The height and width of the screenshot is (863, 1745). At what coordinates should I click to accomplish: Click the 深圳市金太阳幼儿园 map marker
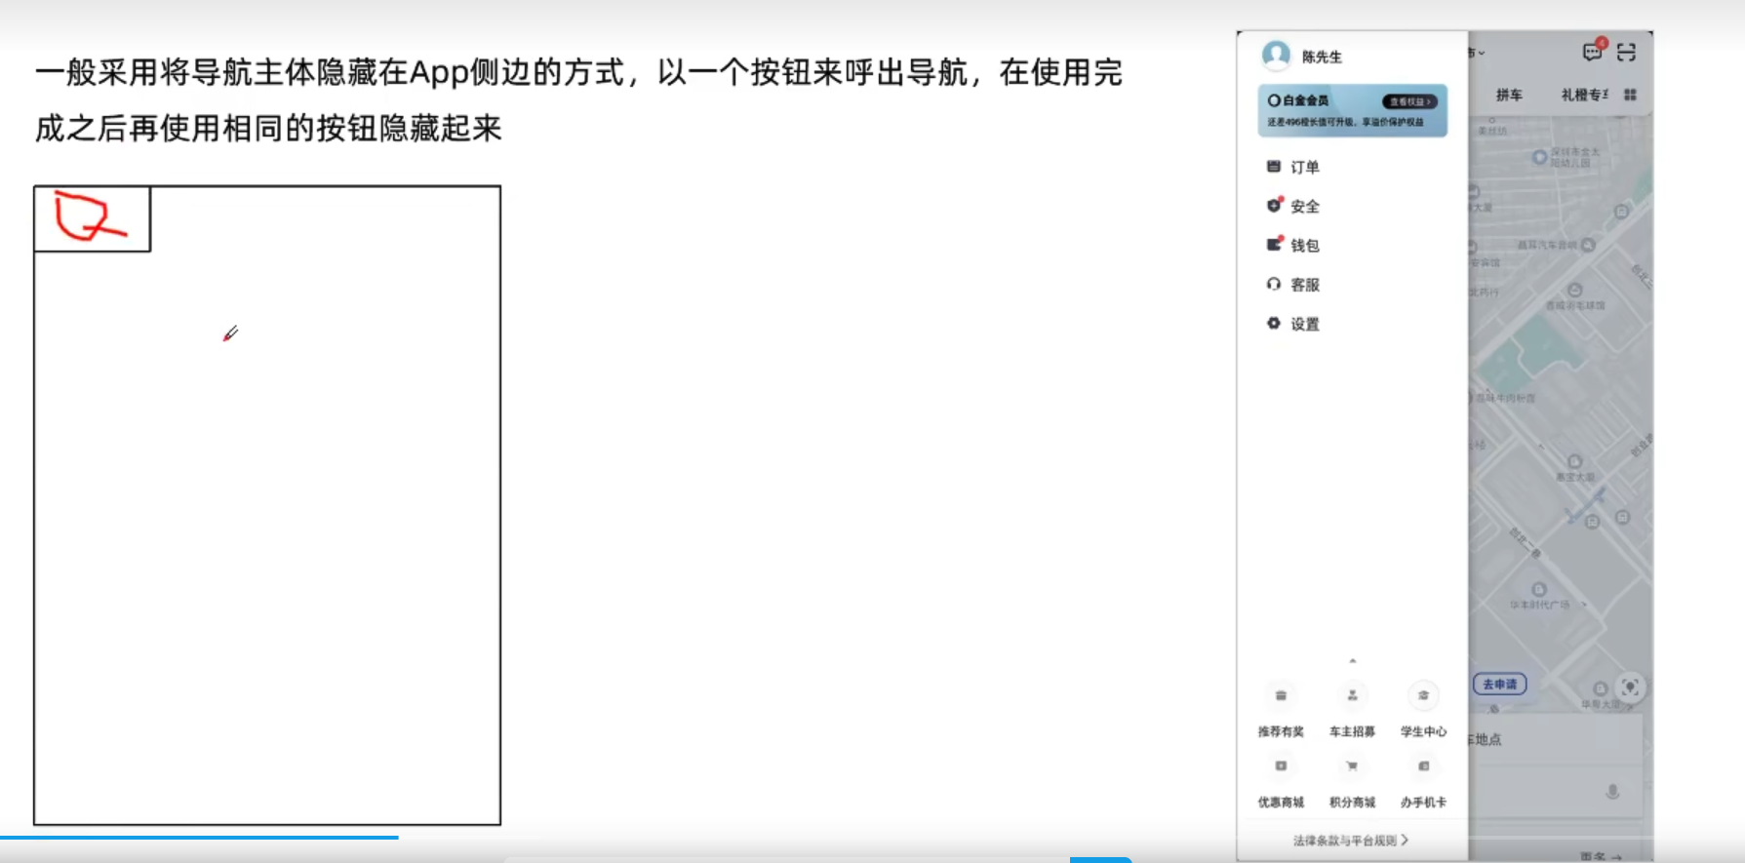click(x=1539, y=157)
